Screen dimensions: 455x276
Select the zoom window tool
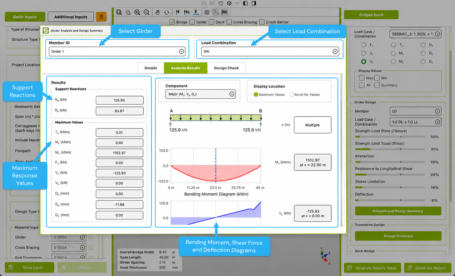pyautogui.click(x=128, y=12)
